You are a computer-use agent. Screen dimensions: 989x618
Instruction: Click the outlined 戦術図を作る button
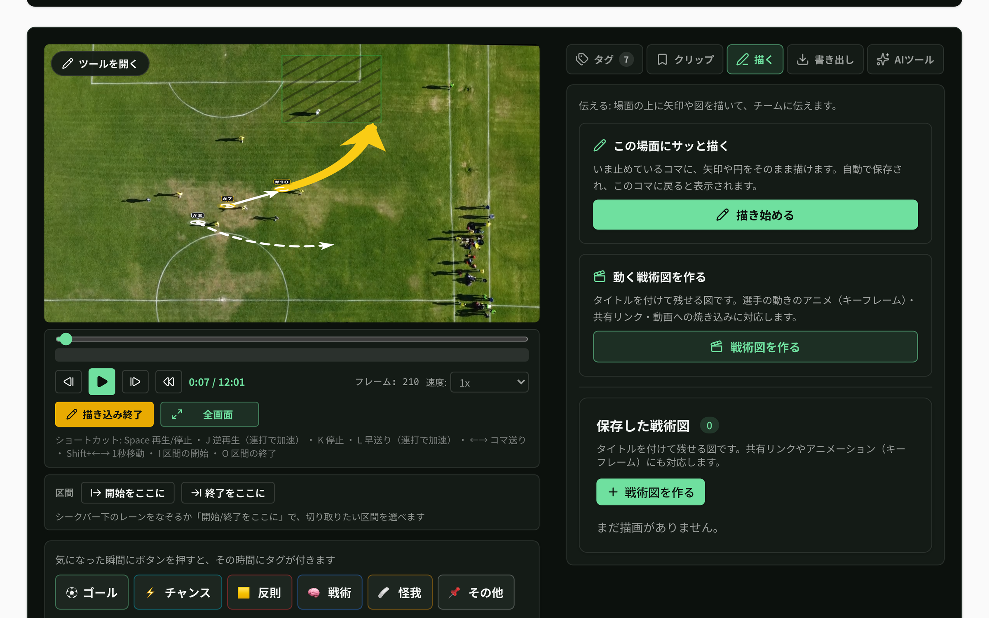coord(755,347)
